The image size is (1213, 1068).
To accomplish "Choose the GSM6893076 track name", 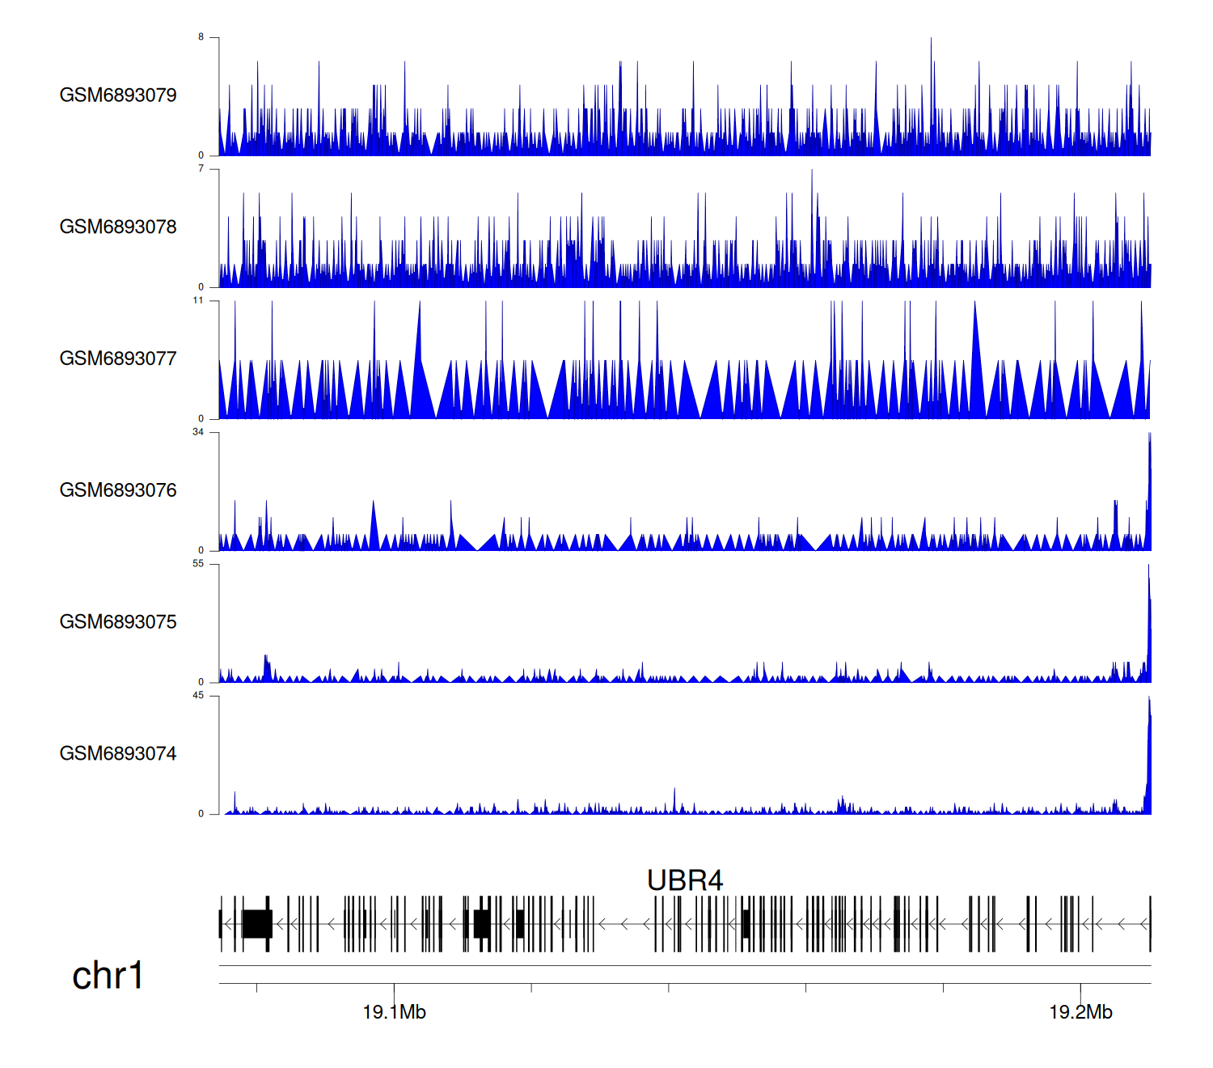I will (118, 490).
